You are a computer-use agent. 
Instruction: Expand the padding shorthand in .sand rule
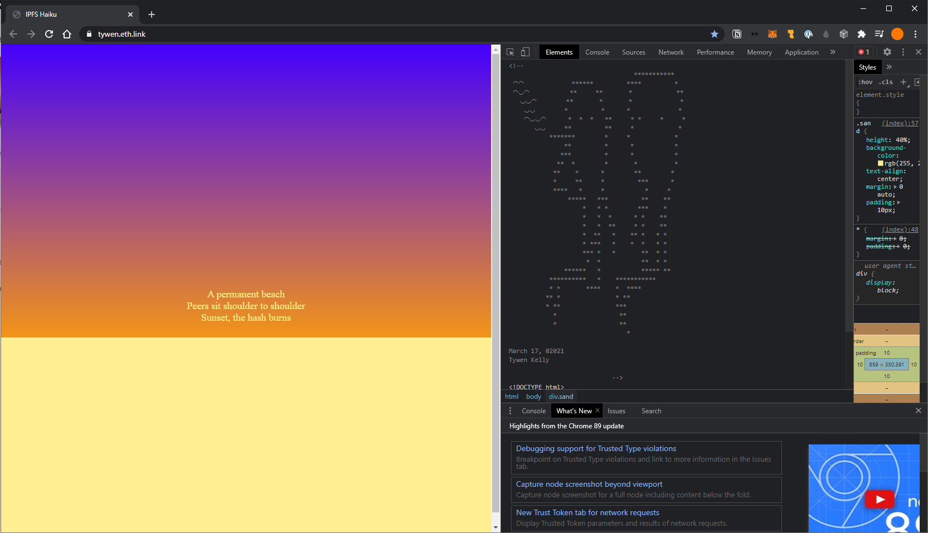pos(898,203)
